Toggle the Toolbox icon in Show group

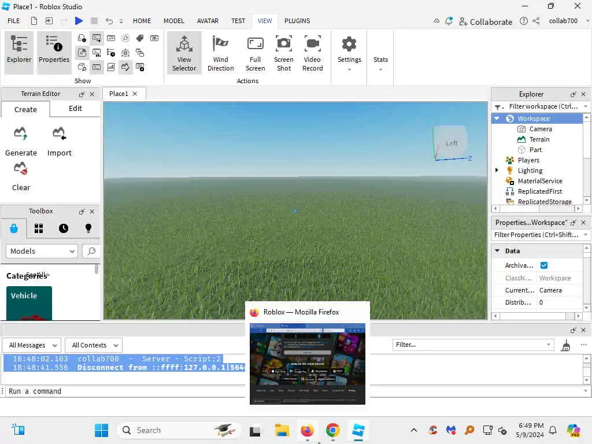click(82, 53)
